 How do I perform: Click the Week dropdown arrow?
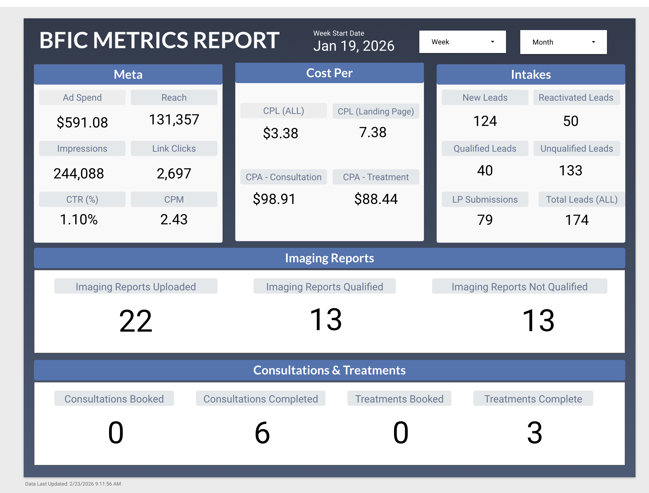(493, 42)
